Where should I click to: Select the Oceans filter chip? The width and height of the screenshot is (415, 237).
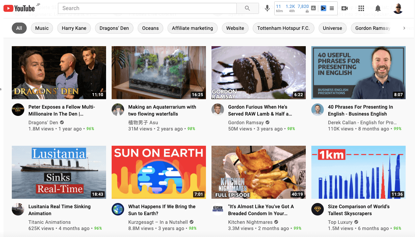pyautogui.click(x=150, y=28)
